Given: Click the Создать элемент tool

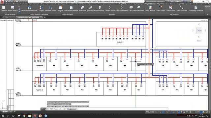Looking at the screenshot, I should coord(160,8).
